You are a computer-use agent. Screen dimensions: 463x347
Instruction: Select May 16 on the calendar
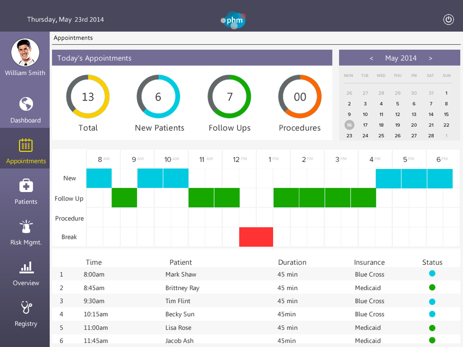pyautogui.click(x=349, y=125)
